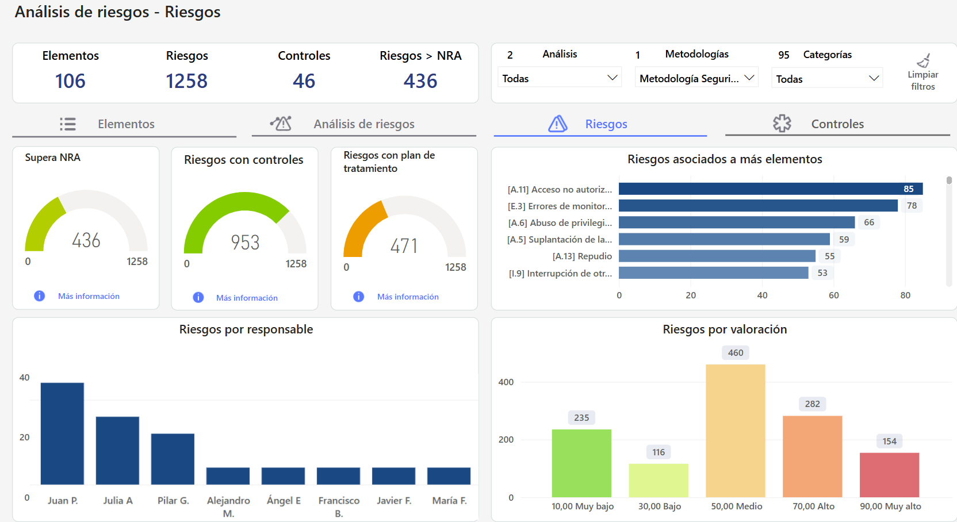957x522 pixels.
Task: Click the 50,00 Medio bar
Action: (x=736, y=431)
